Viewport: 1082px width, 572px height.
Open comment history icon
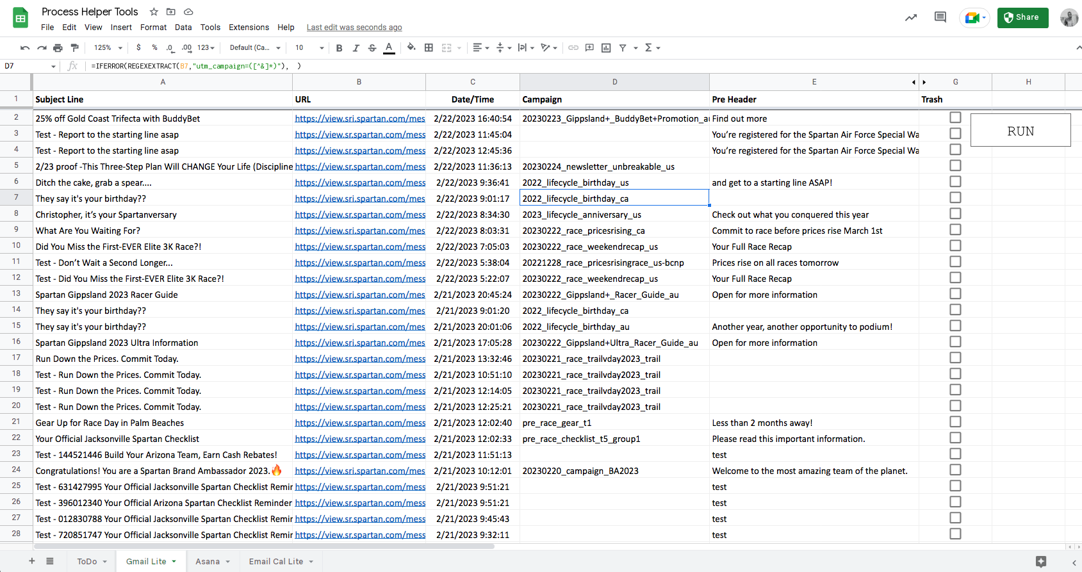click(940, 17)
